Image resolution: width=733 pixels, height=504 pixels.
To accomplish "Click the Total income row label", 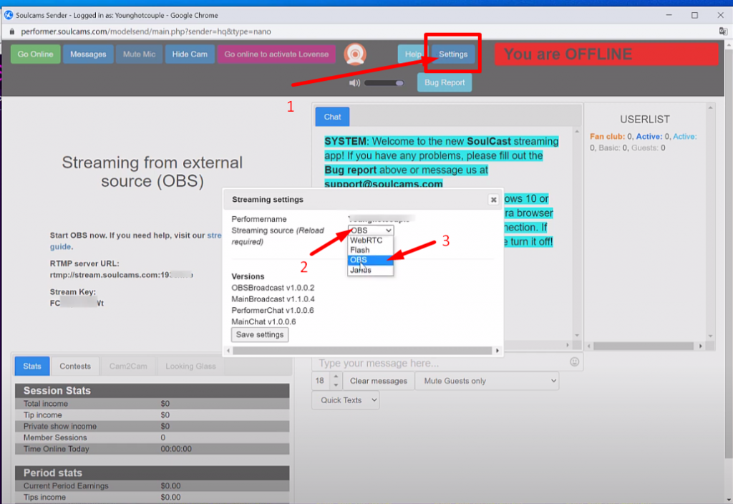I will coord(46,404).
